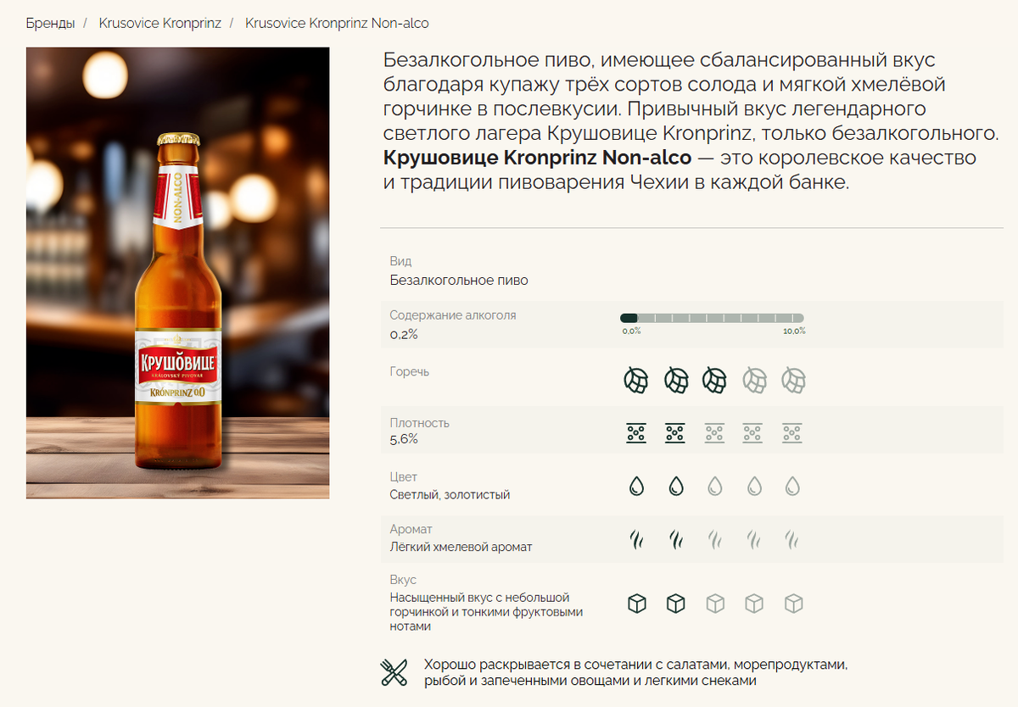This screenshot has width=1018, height=707.
Task: Click the third drop icon in Цвет row
Action: coord(715,486)
